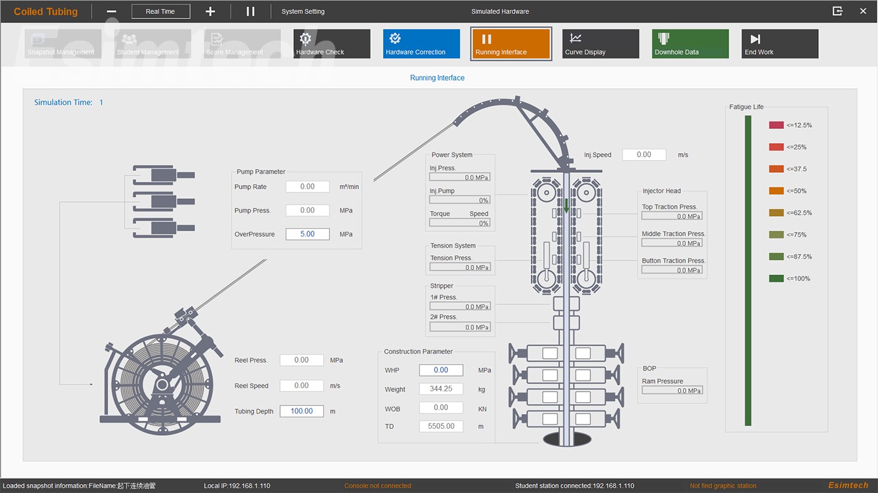The height and width of the screenshot is (493, 878).
Task: Click the Inj.Press. gauge bar
Action: 460,177
